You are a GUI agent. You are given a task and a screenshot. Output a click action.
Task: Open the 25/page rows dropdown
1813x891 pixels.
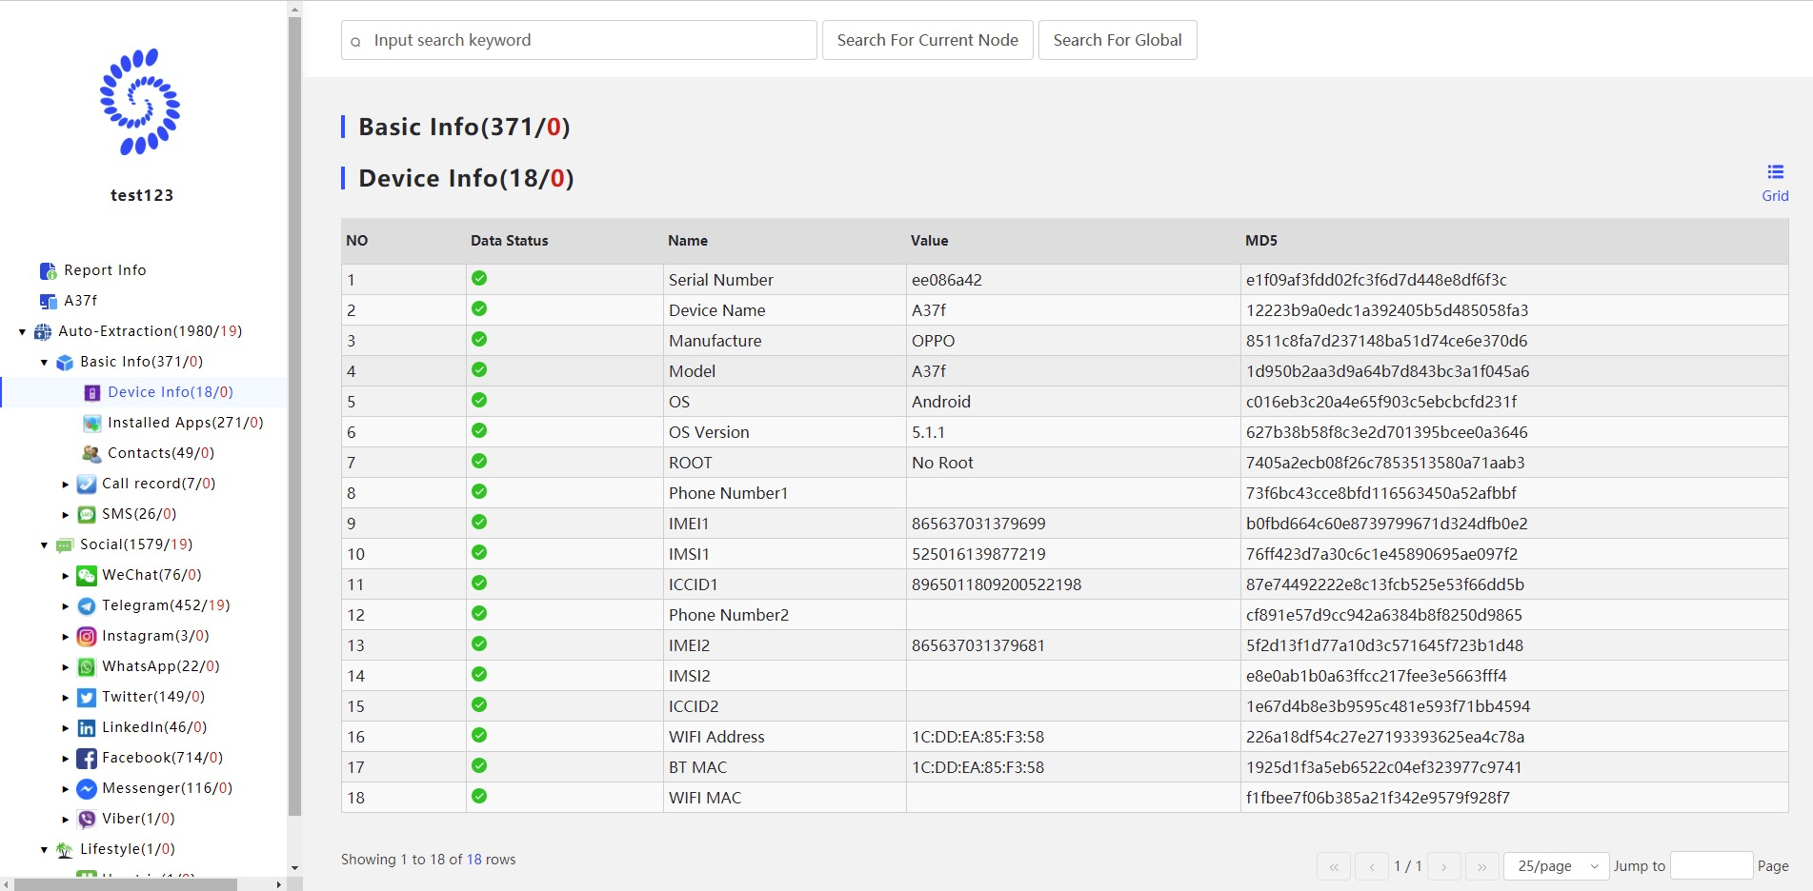[x=1556, y=866]
